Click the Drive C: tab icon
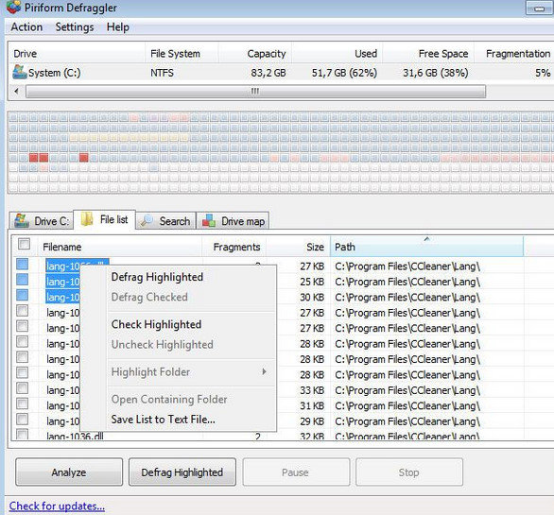 pos(22,221)
